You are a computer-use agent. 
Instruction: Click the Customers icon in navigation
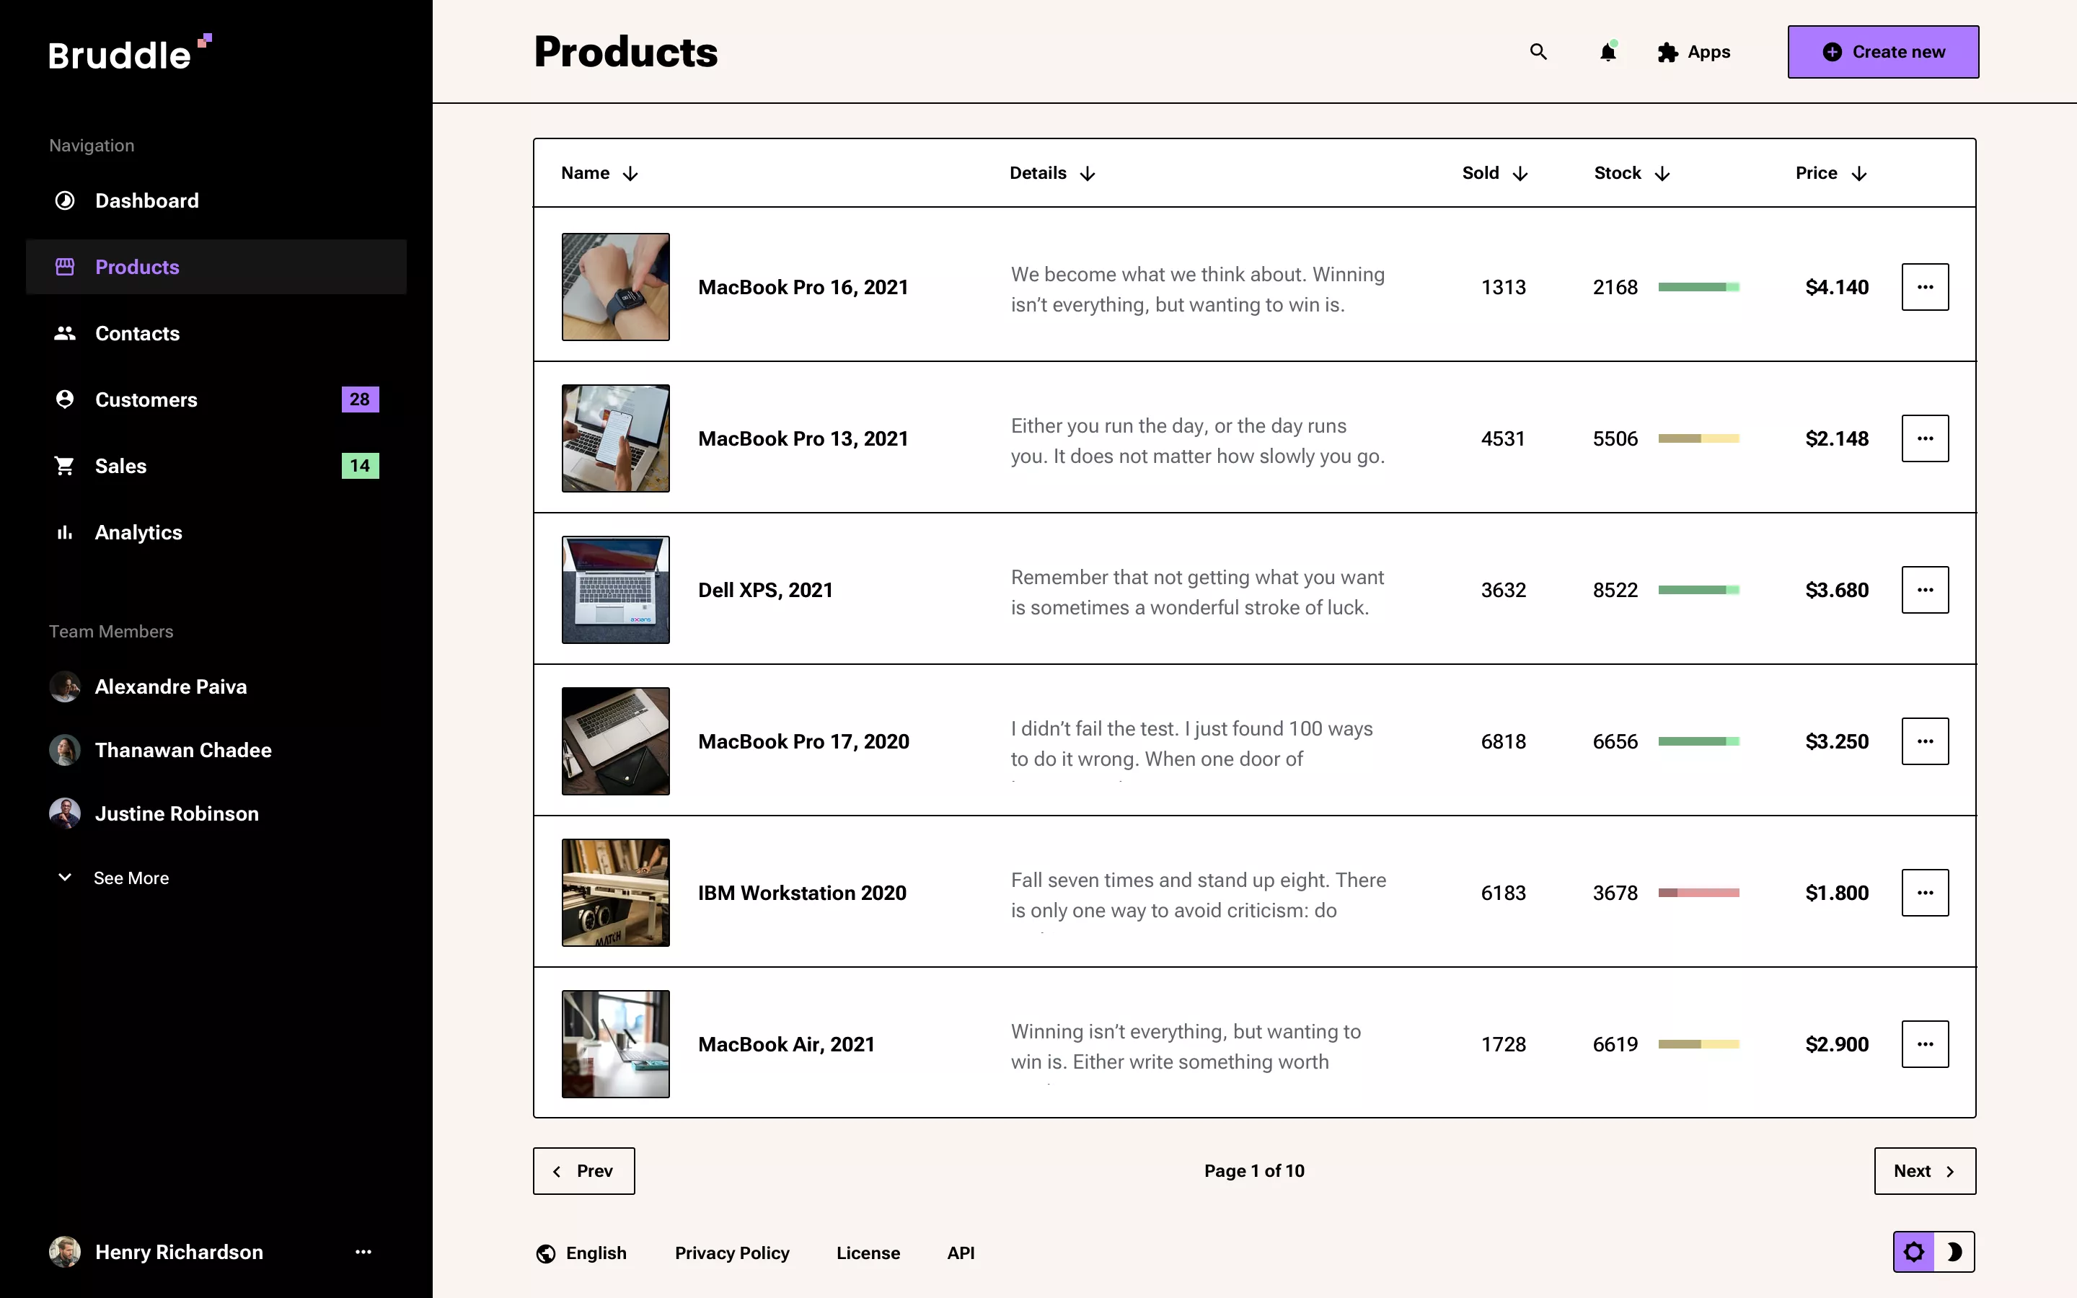(64, 398)
